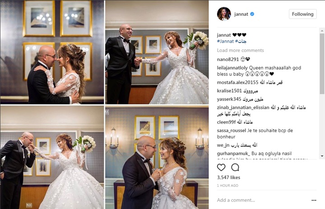Open nano8291 commenter profile
Viewport: 325px width, 209px height.
228,59
